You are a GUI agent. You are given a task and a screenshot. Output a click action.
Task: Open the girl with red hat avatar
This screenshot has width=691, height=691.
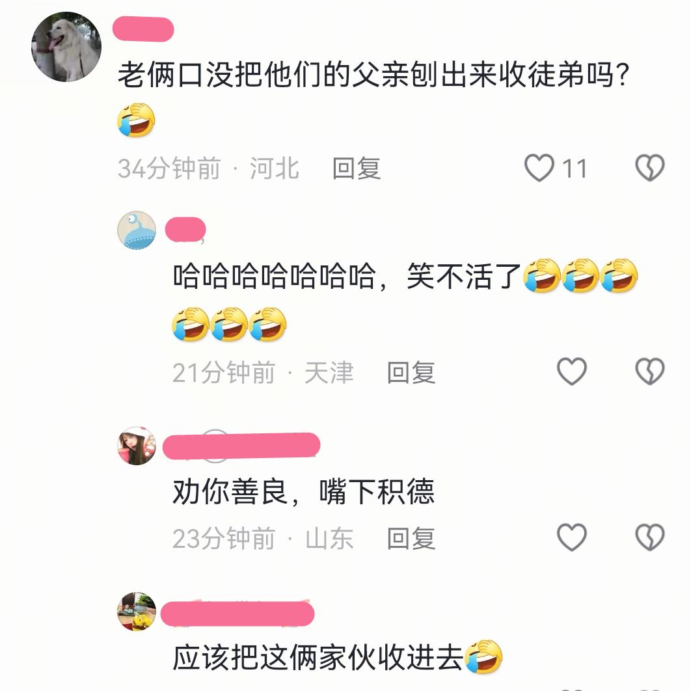tap(137, 446)
